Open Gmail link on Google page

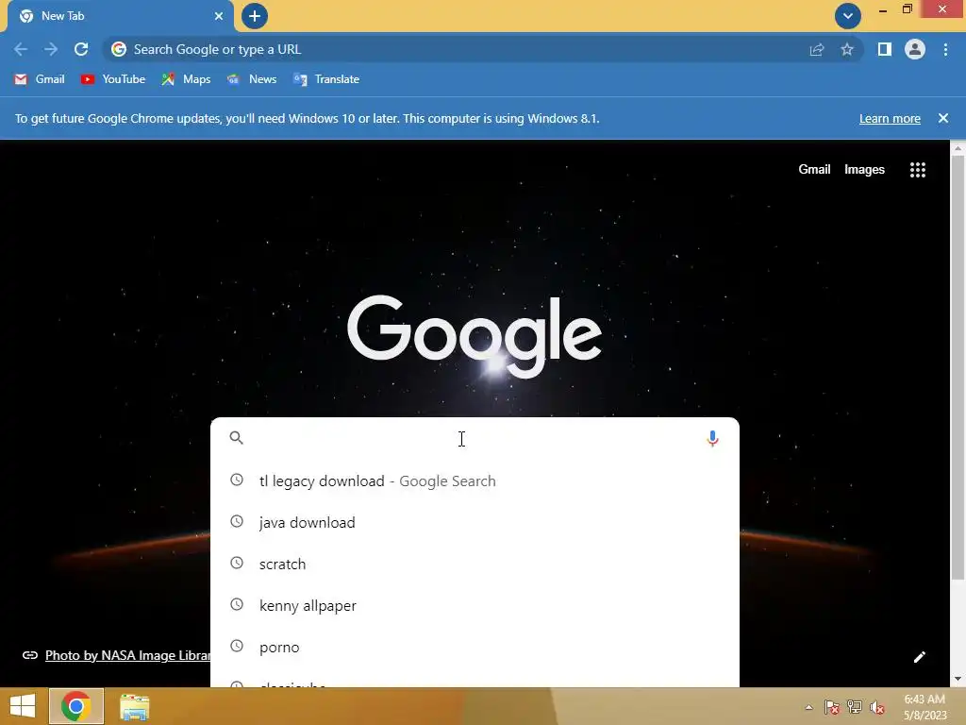[814, 170]
